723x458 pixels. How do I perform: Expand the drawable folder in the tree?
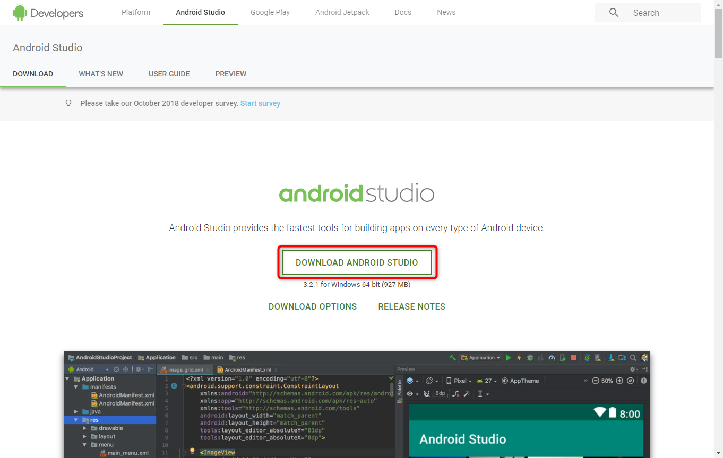84,428
